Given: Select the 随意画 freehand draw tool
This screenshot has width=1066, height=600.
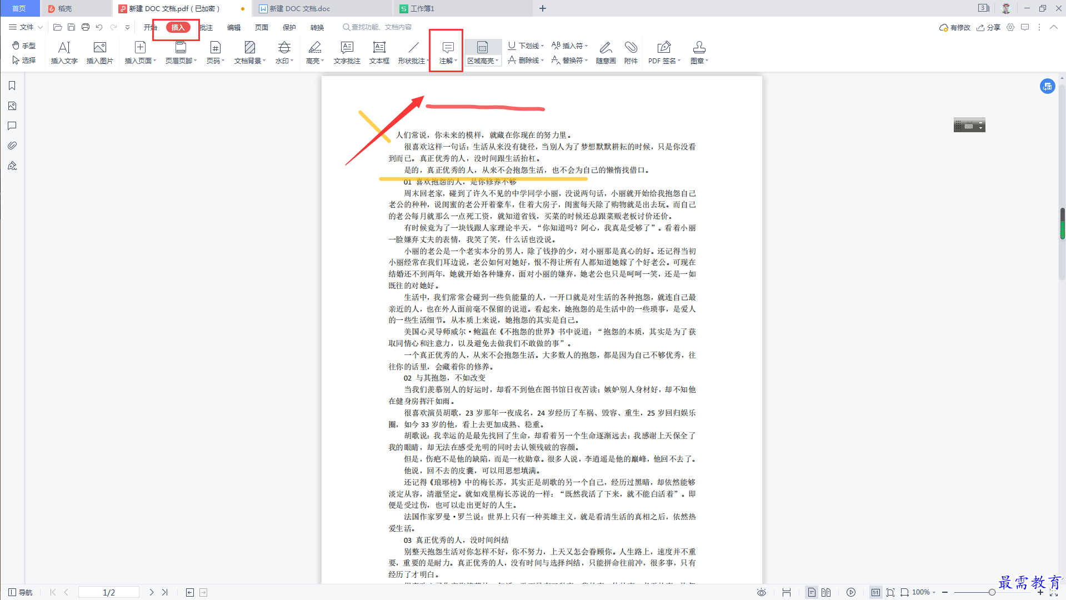Looking at the screenshot, I should [606, 53].
